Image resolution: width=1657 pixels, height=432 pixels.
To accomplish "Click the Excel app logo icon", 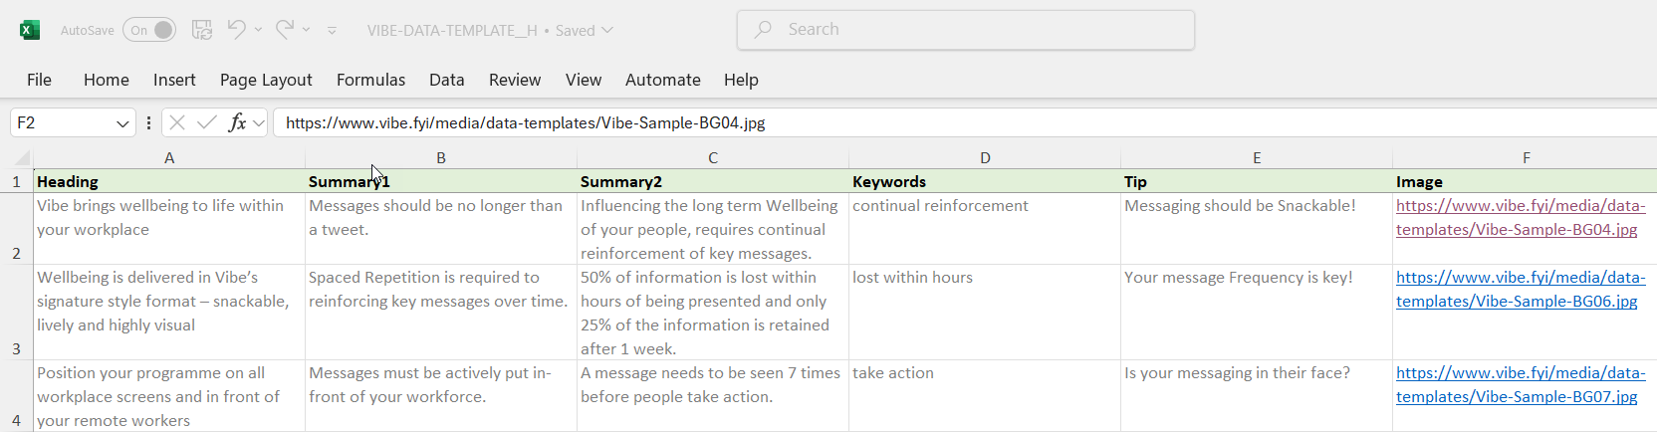I will tap(30, 30).
